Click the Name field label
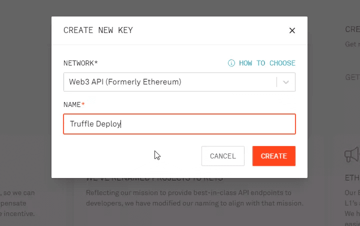The height and width of the screenshot is (226, 360). [x=72, y=104]
